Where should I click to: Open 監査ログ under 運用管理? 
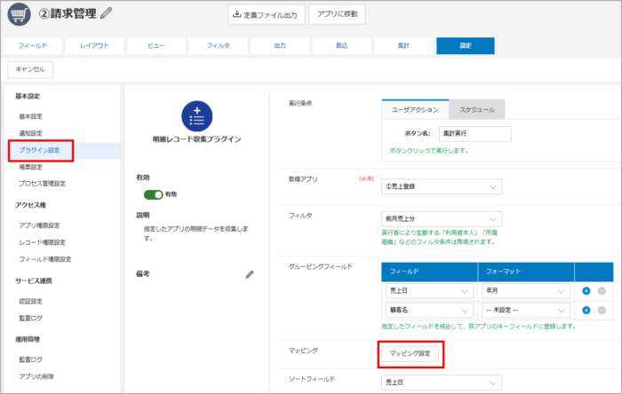(x=30, y=359)
